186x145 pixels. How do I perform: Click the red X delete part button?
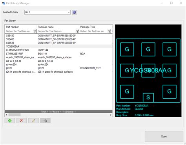(x=22, y=121)
